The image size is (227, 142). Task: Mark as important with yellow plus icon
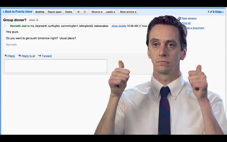[79, 12]
